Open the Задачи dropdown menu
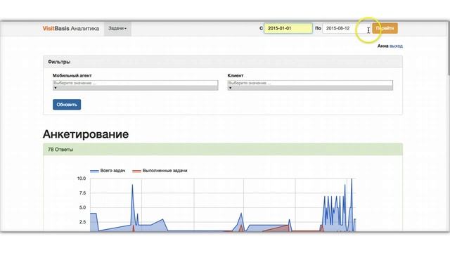This screenshot has width=450, height=253. [x=117, y=28]
